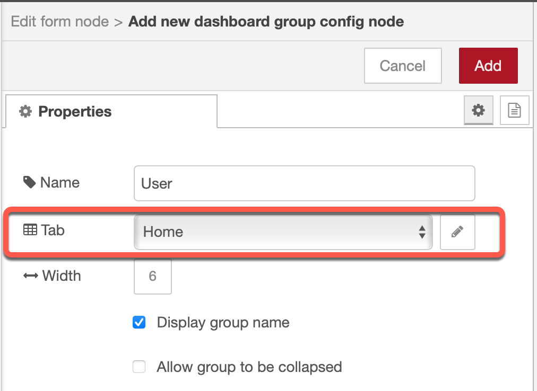This screenshot has width=537, height=391.
Task: Click the Add new dashboard group config node title
Action: coord(266,22)
